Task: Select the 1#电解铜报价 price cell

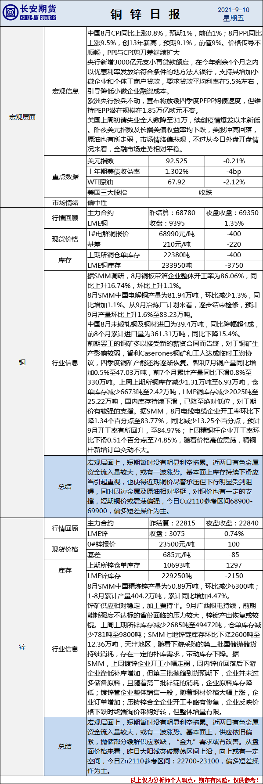Action: (x=177, y=234)
